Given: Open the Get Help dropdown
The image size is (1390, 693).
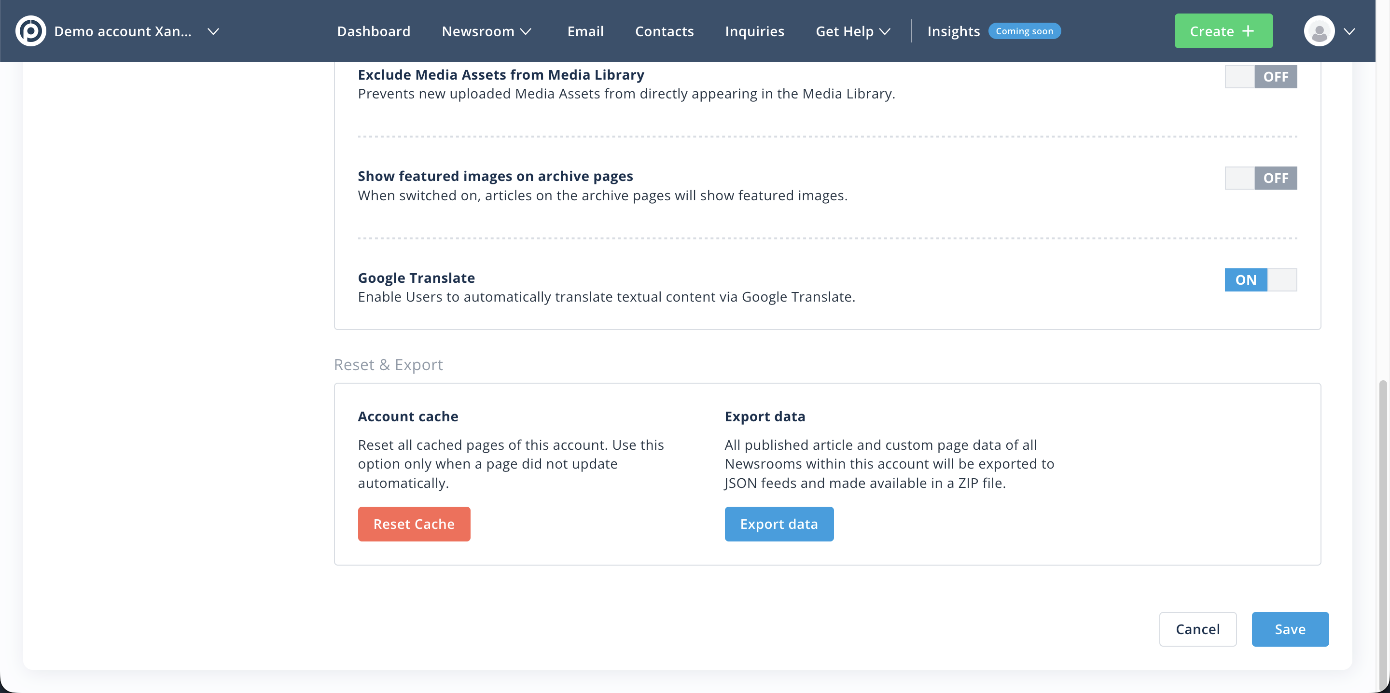Looking at the screenshot, I should tap(852, 31).
